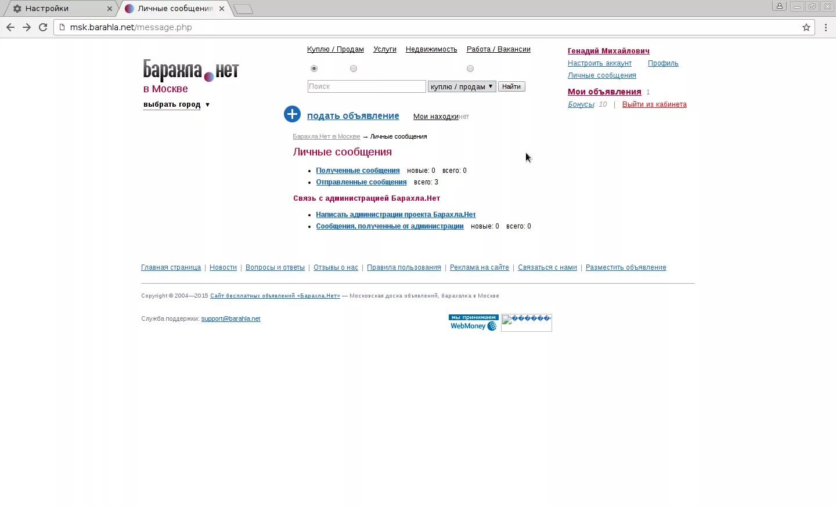The height and width of the screenshot is (507, 836).
Task: Reload the current page
Action: pos(43,27)
